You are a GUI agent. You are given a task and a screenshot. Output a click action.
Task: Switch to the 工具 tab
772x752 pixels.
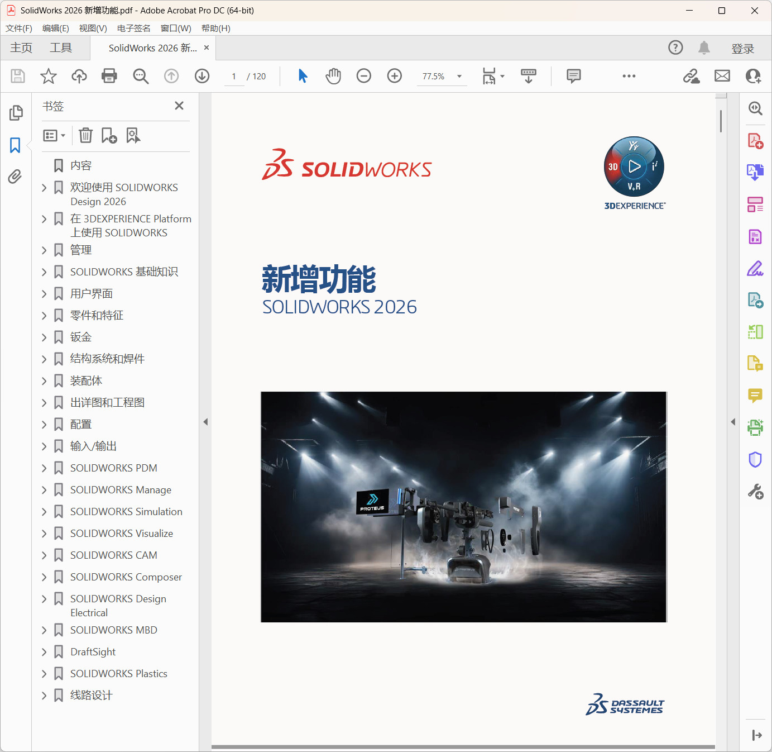[x=61, y=48]
